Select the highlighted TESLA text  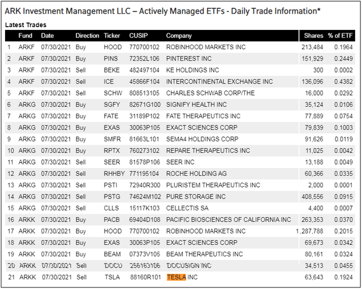pos(176,277)
